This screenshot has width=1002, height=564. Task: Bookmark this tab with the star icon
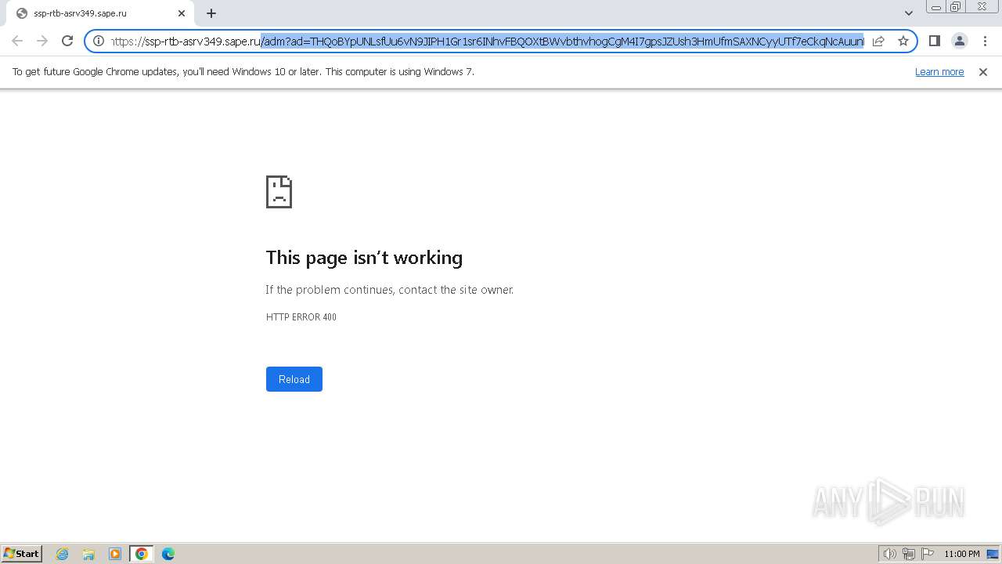903,41
